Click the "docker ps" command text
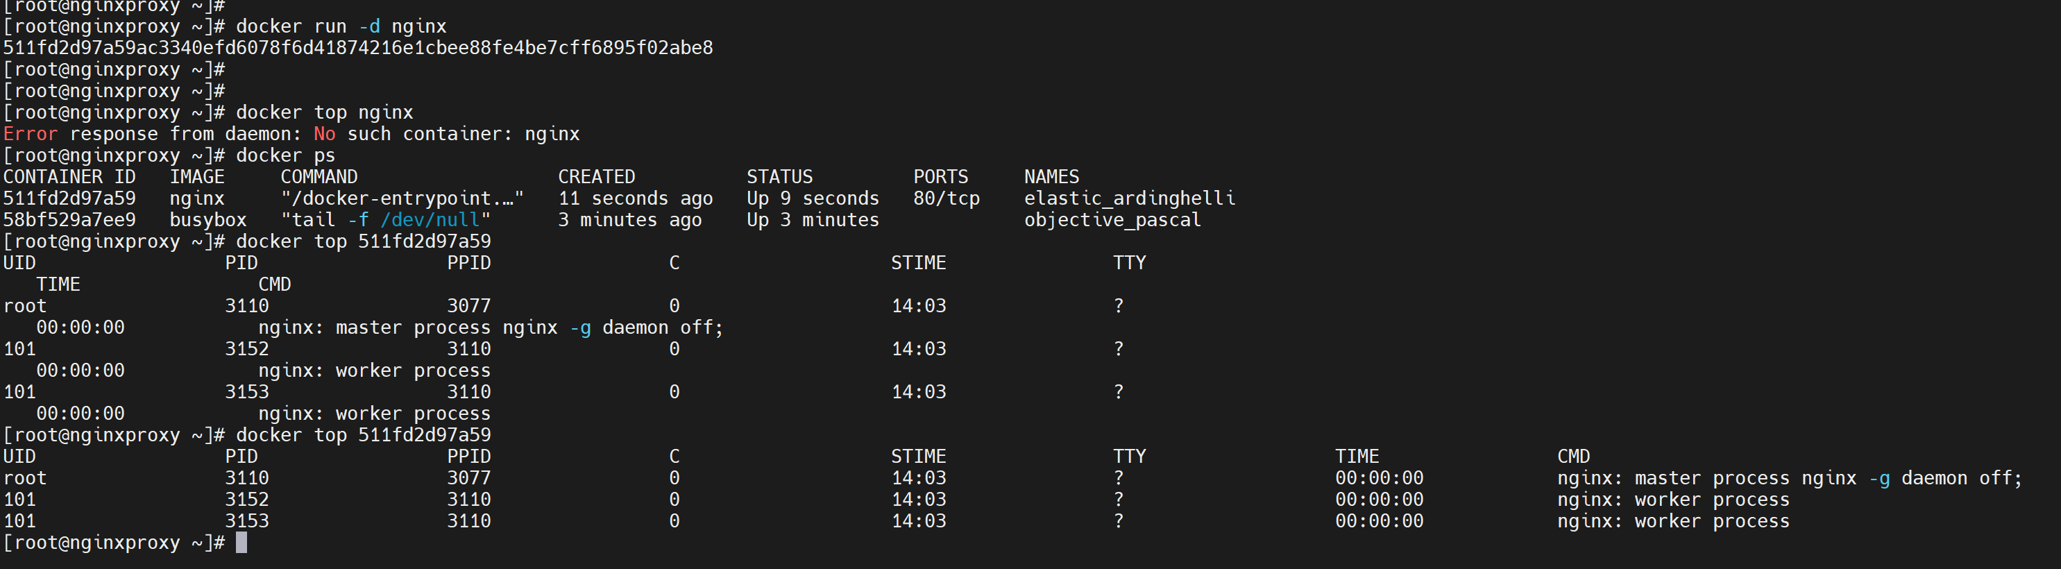2061x569 pixels. click(285, 155)
